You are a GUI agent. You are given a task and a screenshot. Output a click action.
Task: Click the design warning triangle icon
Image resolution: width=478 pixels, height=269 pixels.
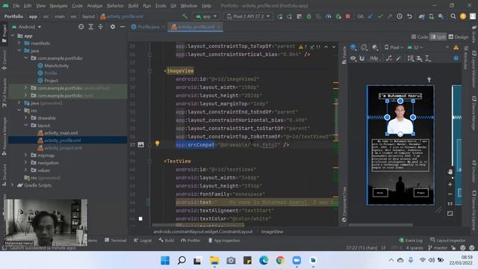click(x=456, y=47)
